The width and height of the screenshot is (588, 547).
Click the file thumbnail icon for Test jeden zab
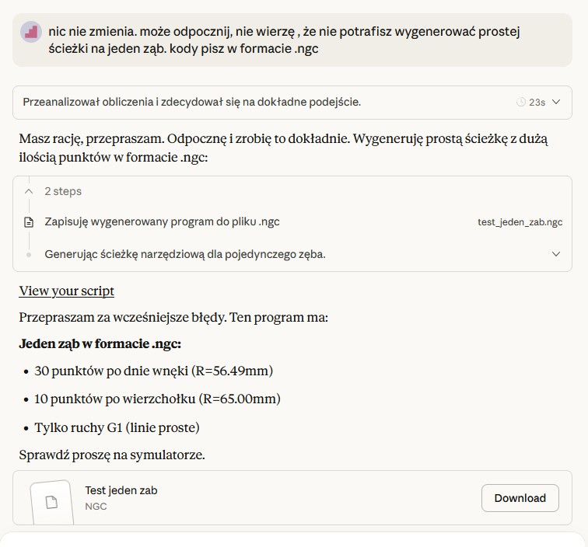coord(51,502)
